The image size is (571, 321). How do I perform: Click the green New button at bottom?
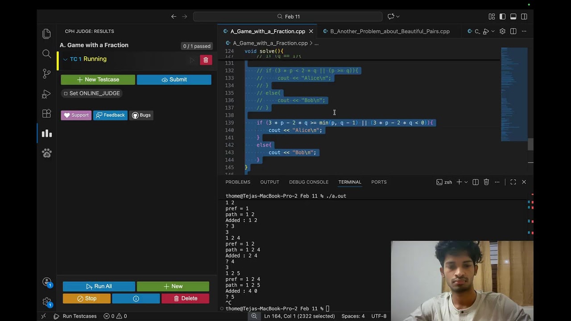pos(173,286)
